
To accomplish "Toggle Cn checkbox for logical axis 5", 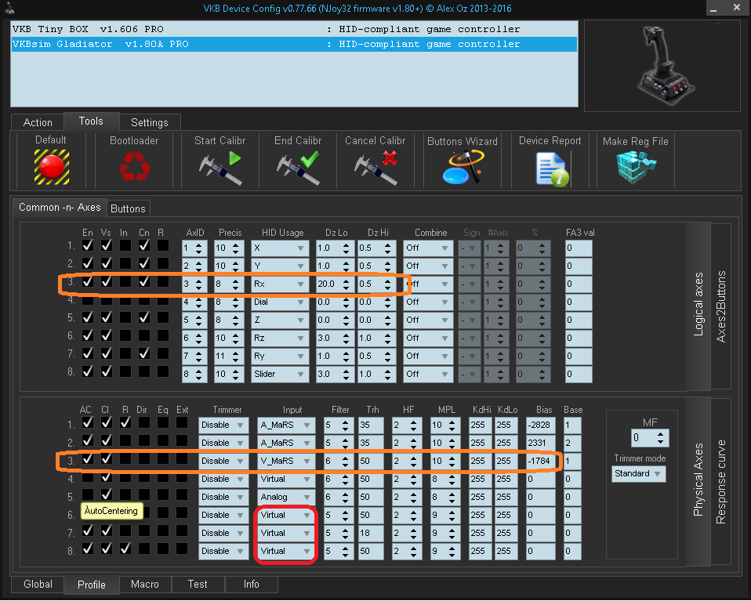I will (143, 317).
